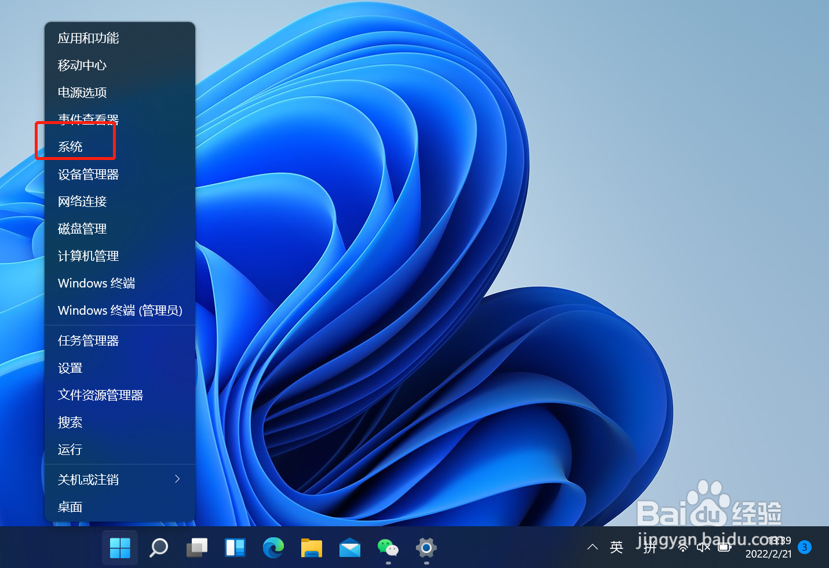Select 电源选项 in the menu
The image size is (829, 568).
coord(82,92)
